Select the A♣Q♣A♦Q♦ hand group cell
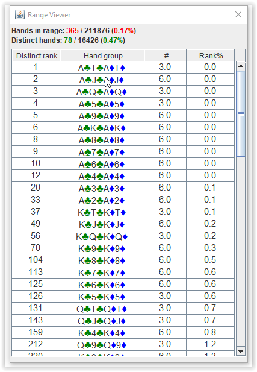257x372 pixels. pyautogui.click(x=102, y=92)
